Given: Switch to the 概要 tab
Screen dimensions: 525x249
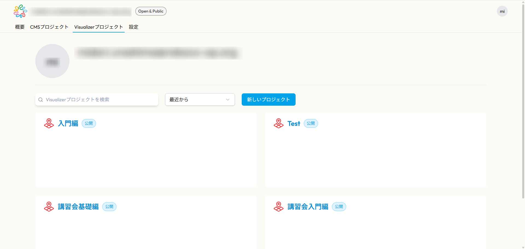Looking at the screenshot, I should [x=20, y=27].
